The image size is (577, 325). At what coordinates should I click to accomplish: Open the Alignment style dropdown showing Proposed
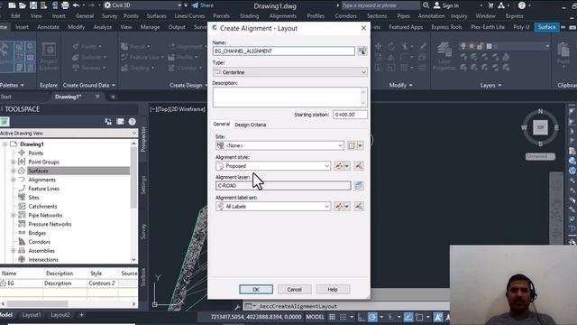[273, 166]
